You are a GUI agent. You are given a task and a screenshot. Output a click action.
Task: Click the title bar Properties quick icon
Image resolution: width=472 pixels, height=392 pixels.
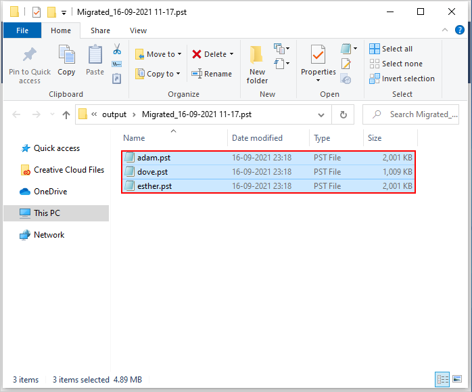[x=36, y=12]
